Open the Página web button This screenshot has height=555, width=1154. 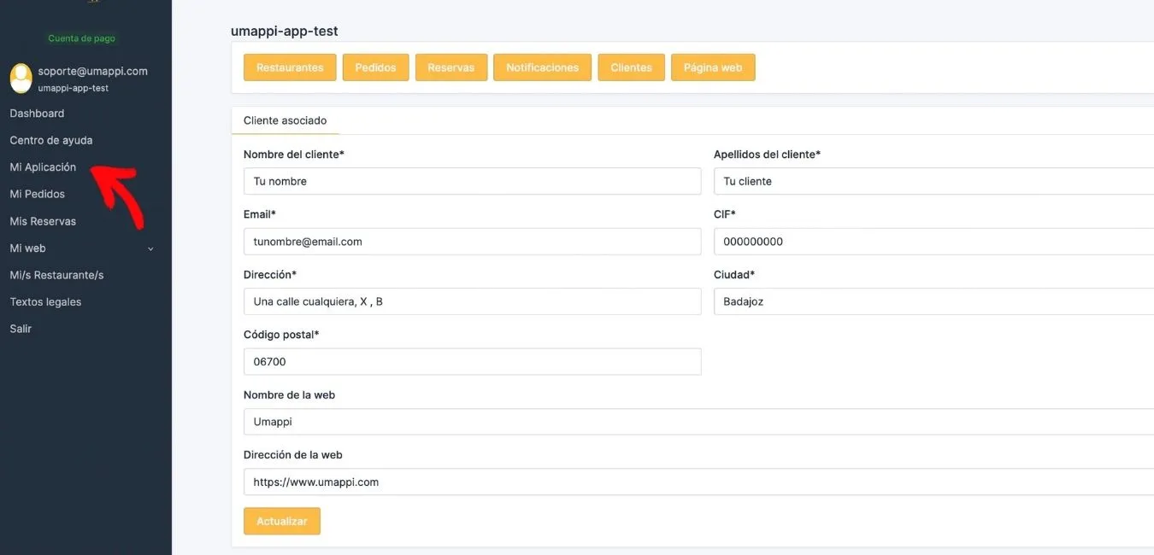(713, 67)
